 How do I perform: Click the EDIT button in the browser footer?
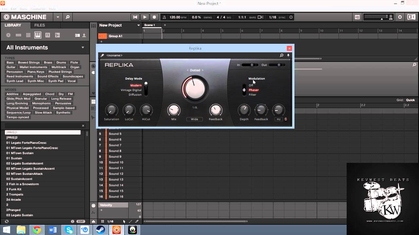(x=81, y=221)
